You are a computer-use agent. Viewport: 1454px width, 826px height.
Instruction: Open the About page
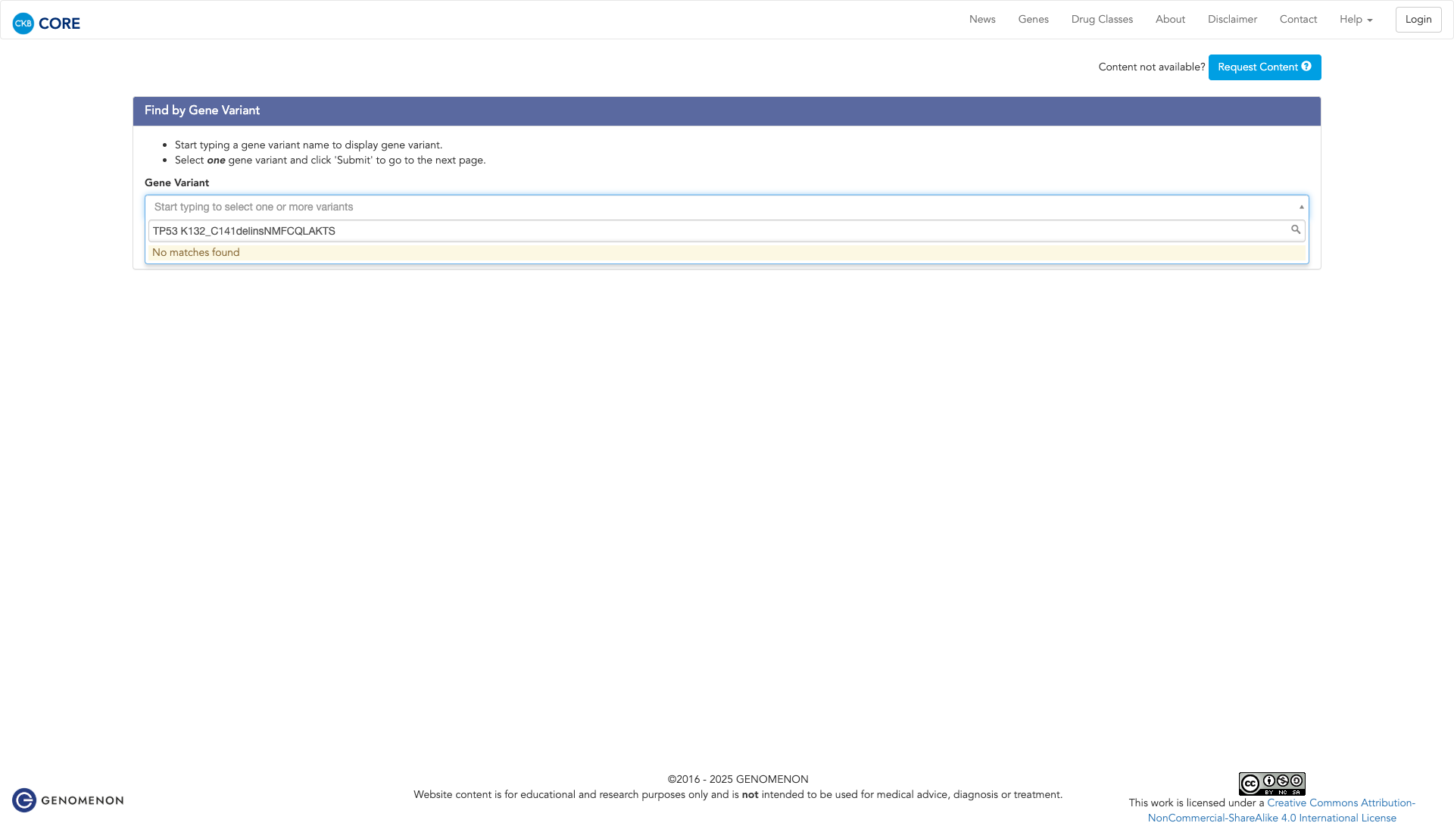(x=1170, y=20)
